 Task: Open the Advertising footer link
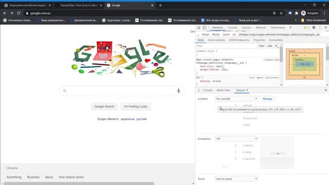[14, 177]
